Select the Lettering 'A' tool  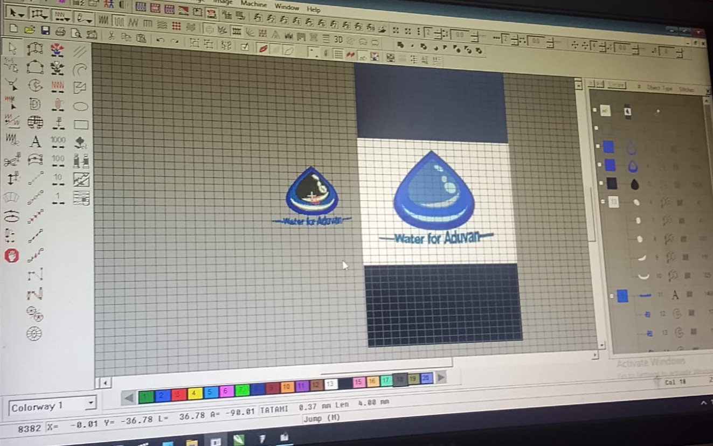coord(36,142)
